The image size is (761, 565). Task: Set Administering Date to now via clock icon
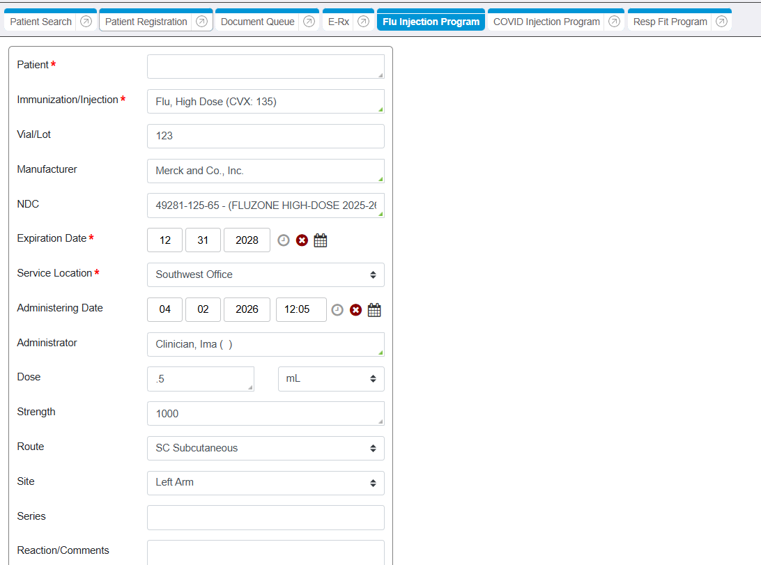[337, 310]
